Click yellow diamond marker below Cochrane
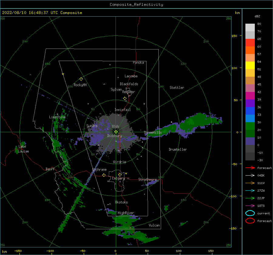Image resolution: width=273 pixels, height=255 pixels. [104, 175]
